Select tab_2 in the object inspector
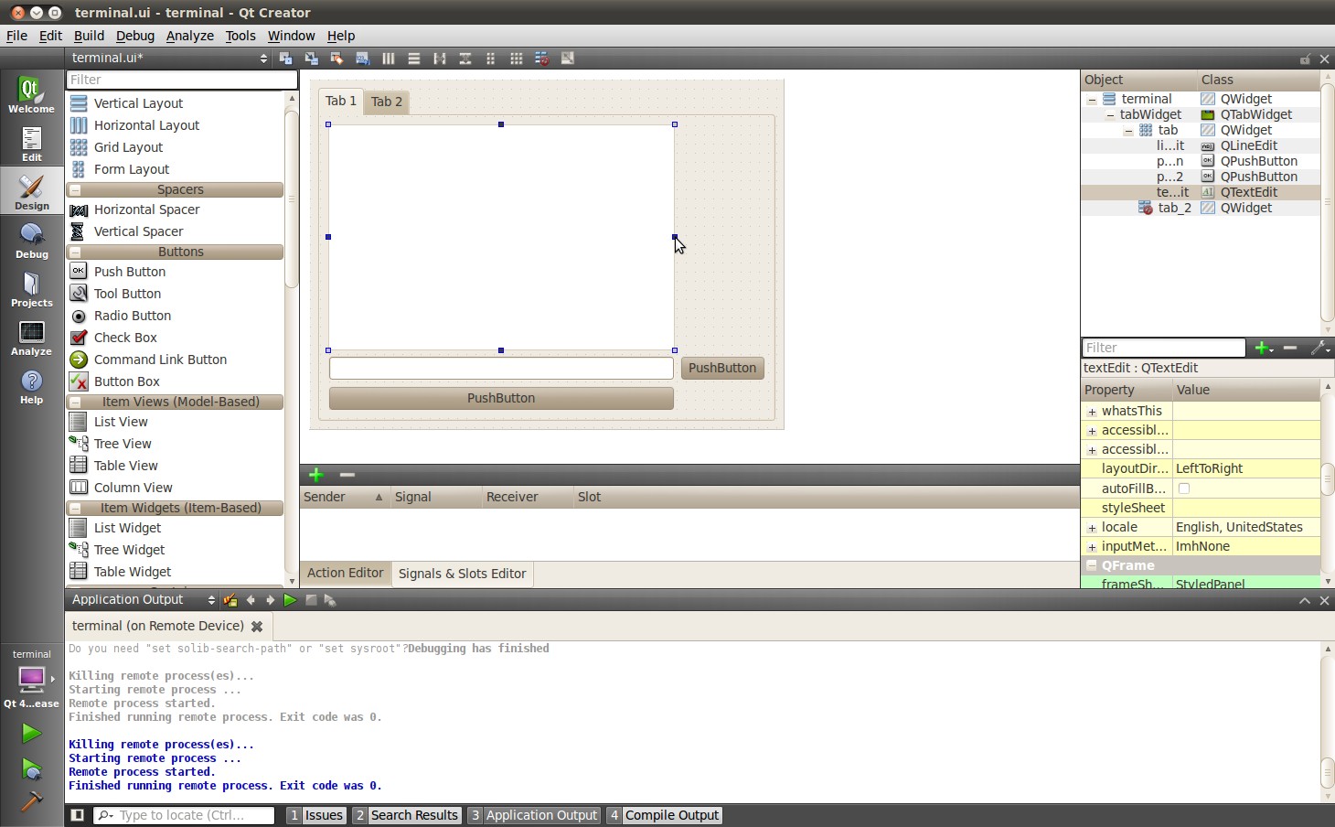The image size is (1335, 827). [x=1174, y=208]
